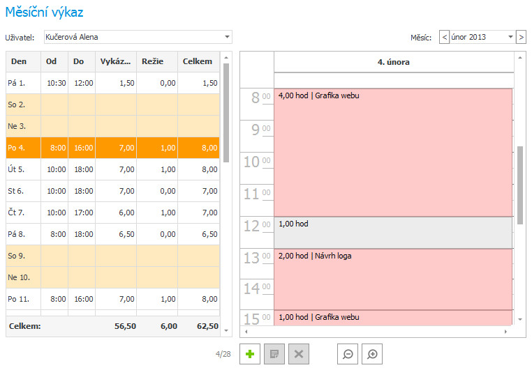Click the 4/28 record counter

click(223, 354)
